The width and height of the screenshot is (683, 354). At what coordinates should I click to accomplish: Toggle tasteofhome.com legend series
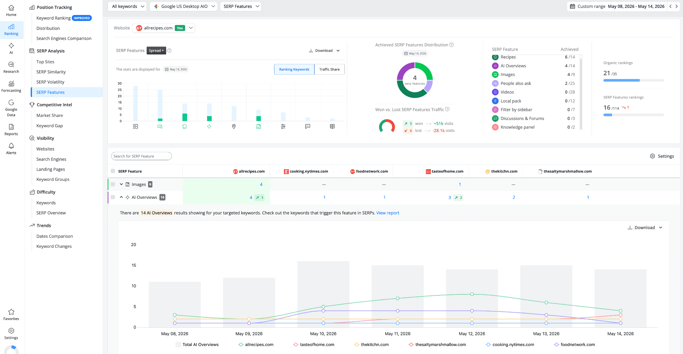pos(313,345)
